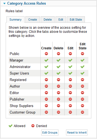Click the Shop Suppliers row label

coord(22,106)
